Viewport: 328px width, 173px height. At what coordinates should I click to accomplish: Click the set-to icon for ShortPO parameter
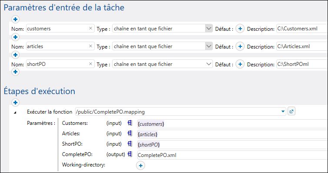click(130, 144)
